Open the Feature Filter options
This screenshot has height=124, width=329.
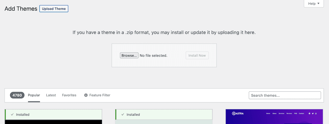[x=97, y=95]
